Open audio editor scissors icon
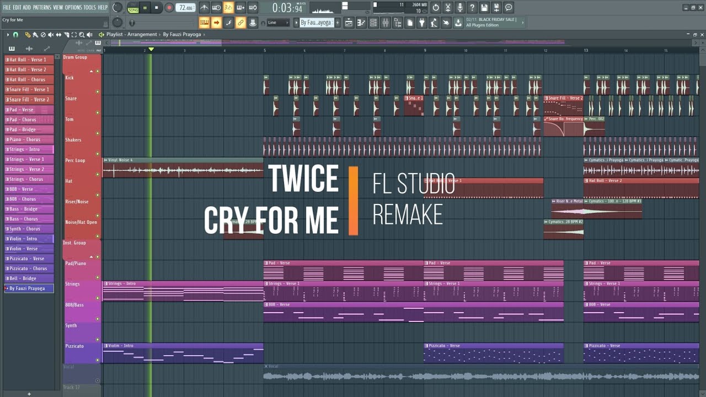This screenshot has width=706, height=397. [x=448, y=8]
